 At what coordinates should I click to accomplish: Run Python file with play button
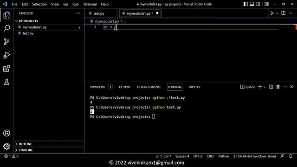coord(272,13)
